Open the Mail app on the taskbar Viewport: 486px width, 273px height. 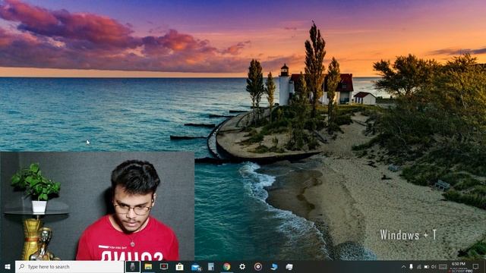196,267
